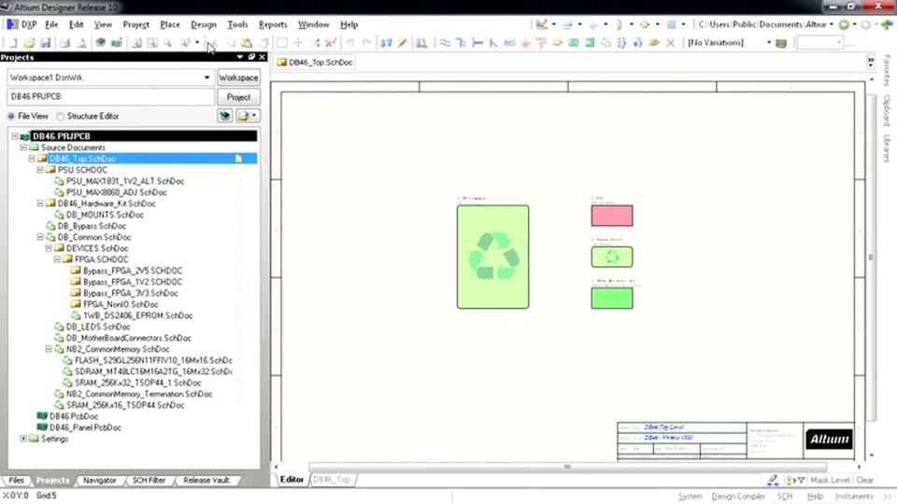The width and height of the screenshot is (897, 504).
Task: Click the save floppy disk icon
Action: 46,43
